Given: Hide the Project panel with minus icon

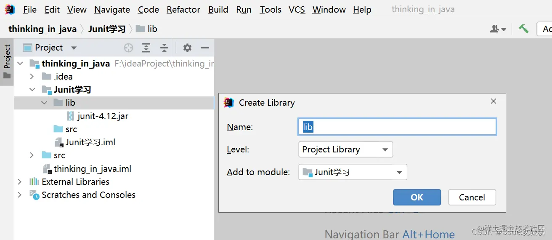Looking at the screenshot, I should (205, 48).
